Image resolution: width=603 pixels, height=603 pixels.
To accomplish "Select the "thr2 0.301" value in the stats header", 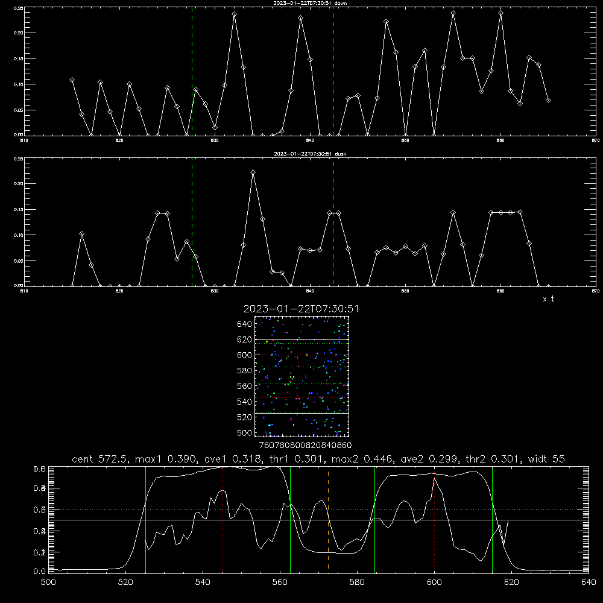I will coord(493,459).
